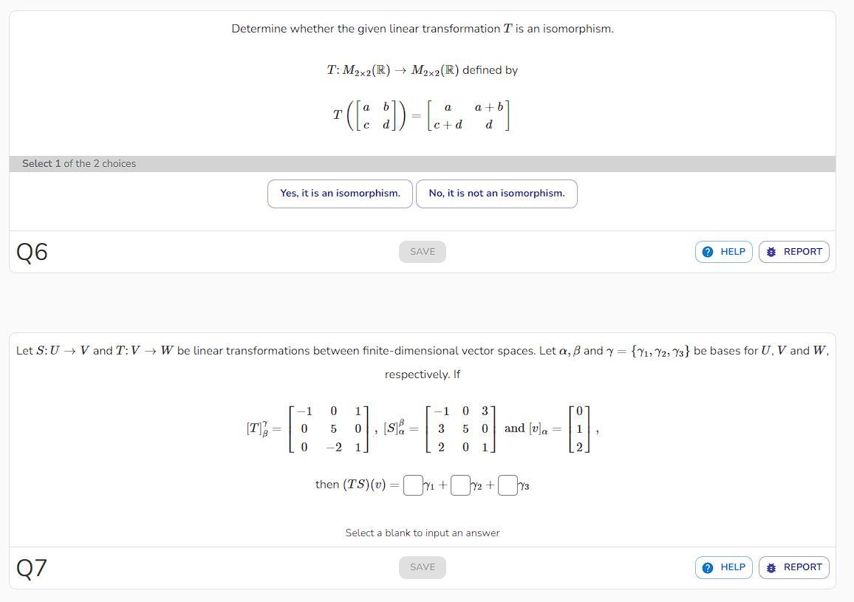Image resolution: width=854 pixels, height=602 pixels.
Task: Select the blank before γ3
Action: [x=508, y=485]
